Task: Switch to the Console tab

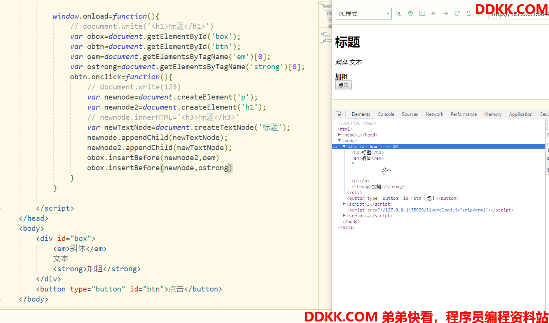Action: [x=386, y=114]
